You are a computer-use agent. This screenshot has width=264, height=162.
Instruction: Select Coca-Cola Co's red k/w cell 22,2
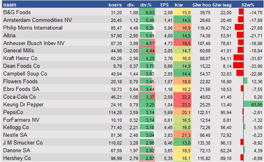[182, 97]
